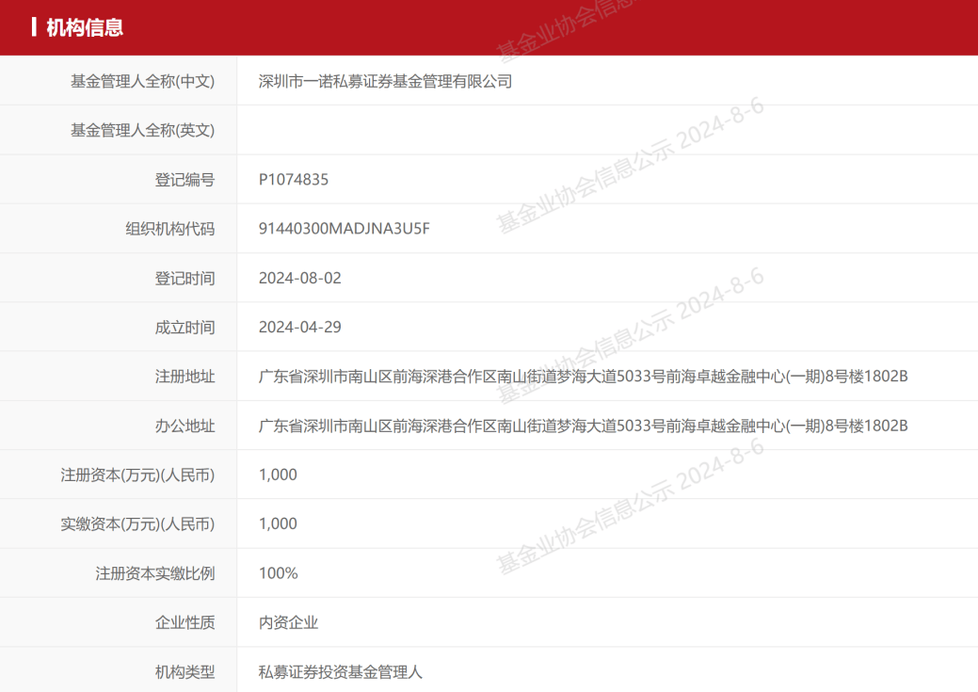Screen dimensions: 978x692
Task: Select the 注册地址 address value
Action: [584, 377]
